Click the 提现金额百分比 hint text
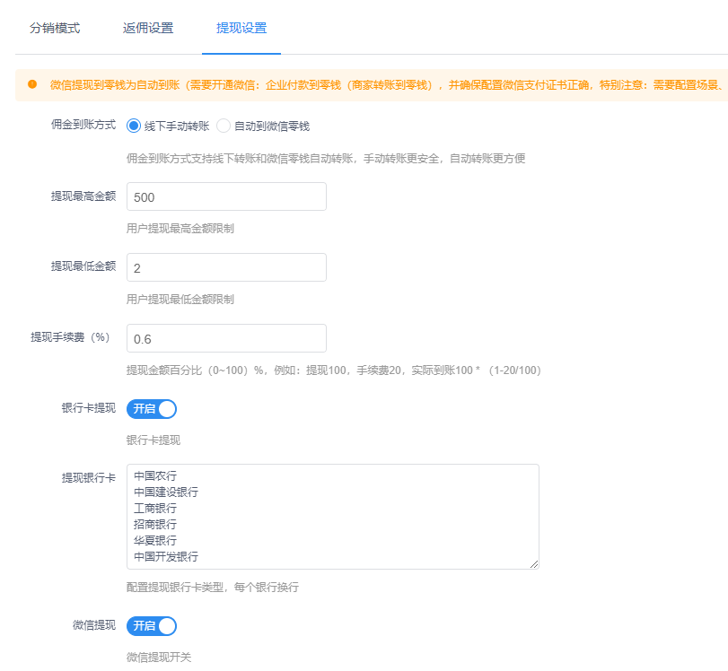This screenshot has width=728, height=671. (x=333, y=370)
